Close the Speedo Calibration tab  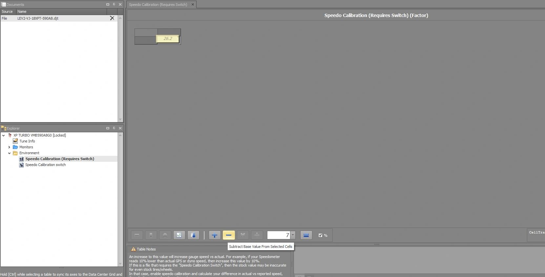pyautogui.click(x=193, y=5)
